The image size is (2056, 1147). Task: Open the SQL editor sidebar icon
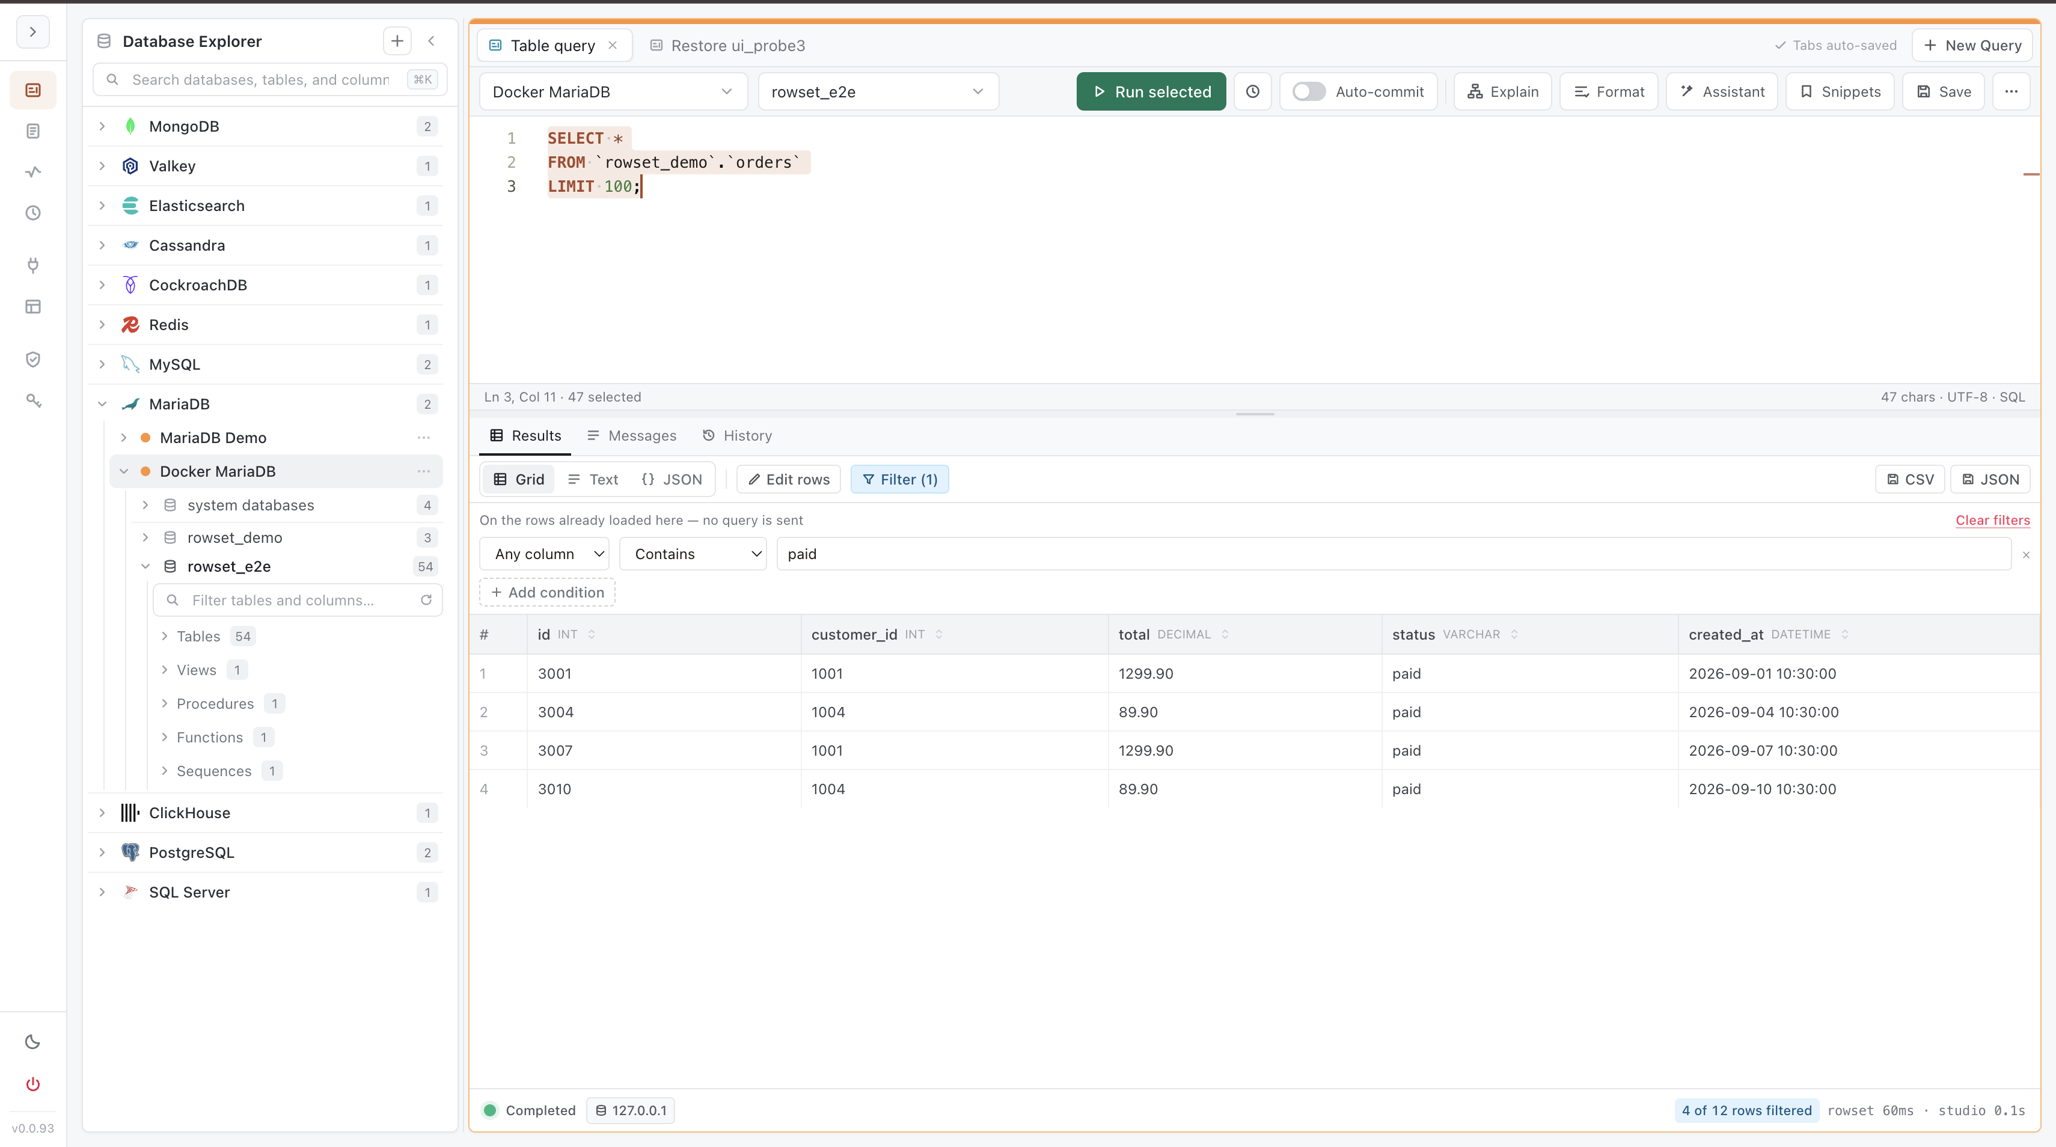tap(32, 90)
